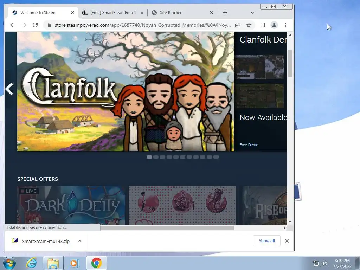Click the scroll down arrow
This screenshot has width=360, height=270.
click(x=290, y=222)
